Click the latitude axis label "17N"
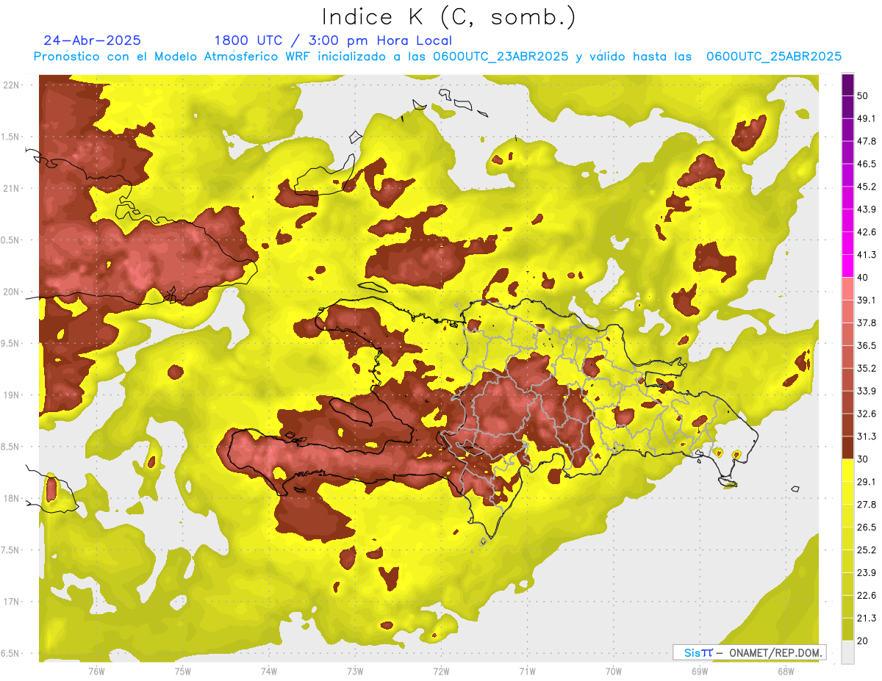This screenshot has width=882, height=681. pyautogui.click(x=12, y=602)
